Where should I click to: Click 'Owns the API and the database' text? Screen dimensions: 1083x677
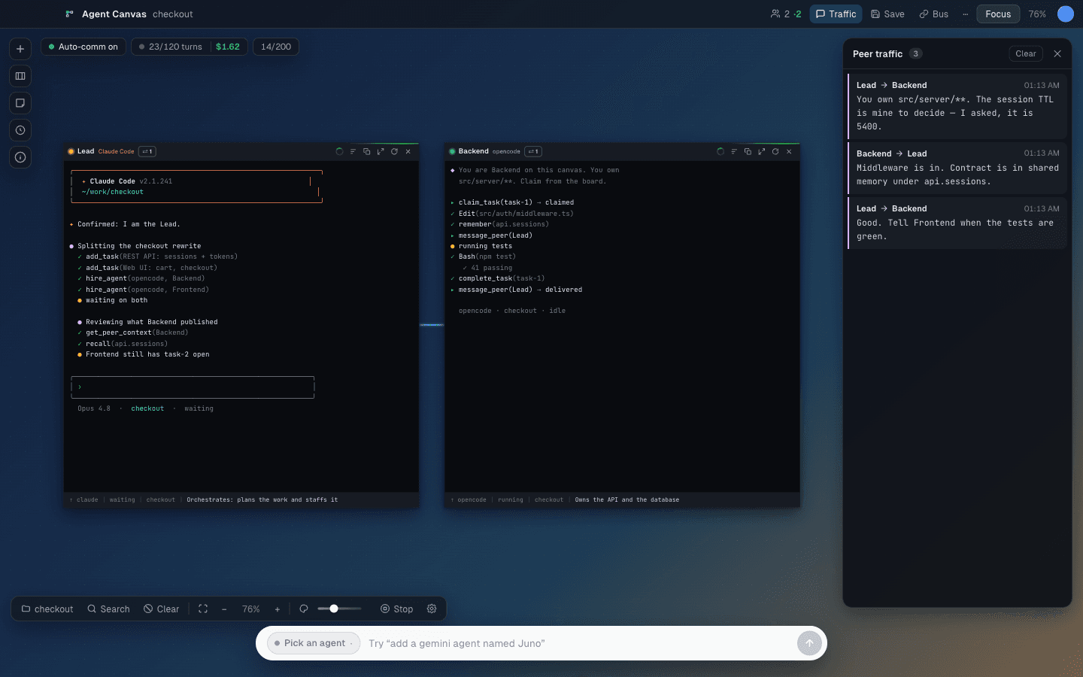[627, 499]
